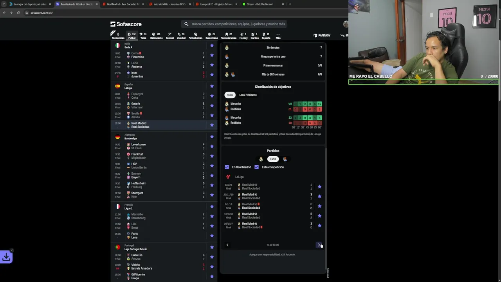This screenshot has width=501, height=282.
Task: Click the browser address bar
Action: click(184, 13)
